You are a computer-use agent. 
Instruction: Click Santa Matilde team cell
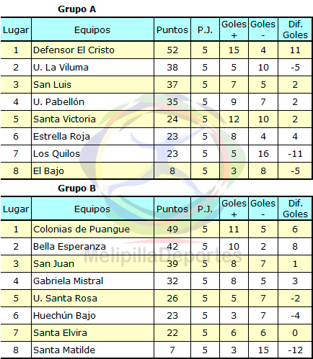tap(92, 350)
